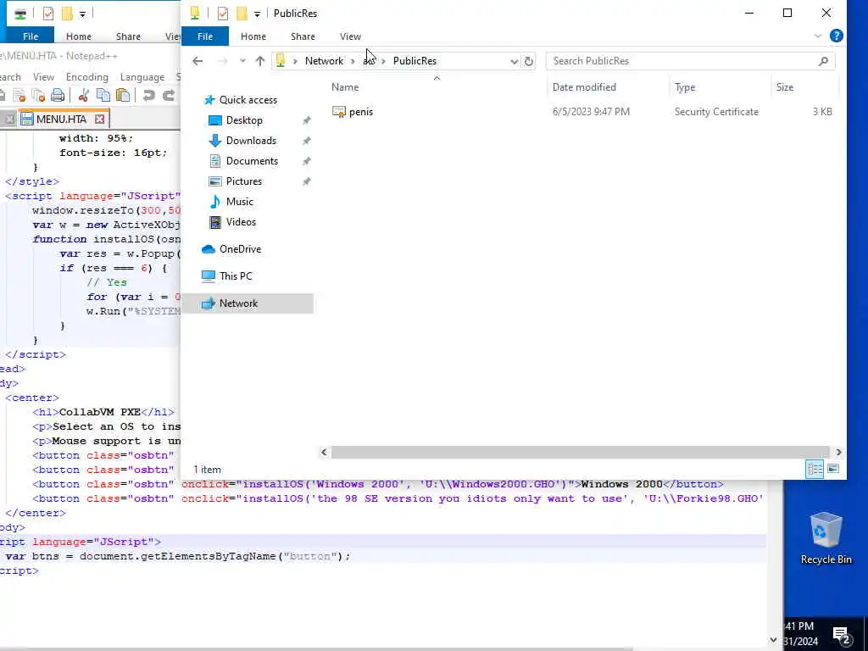Image resolution: width=868 pixels, height=651 pixels.
Task: Open the Home ribbon tab in PublicRes window
Action: click(x=253, y=36)
